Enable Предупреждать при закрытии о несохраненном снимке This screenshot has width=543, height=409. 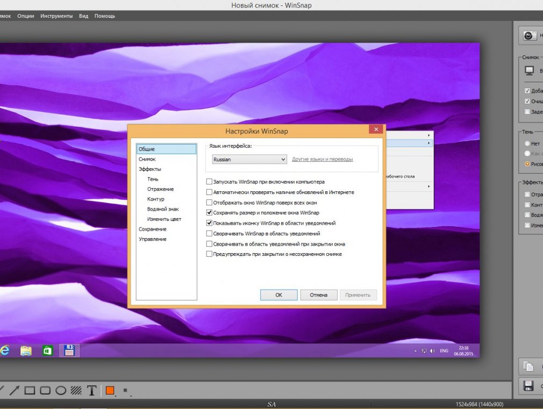click(209, 254)
